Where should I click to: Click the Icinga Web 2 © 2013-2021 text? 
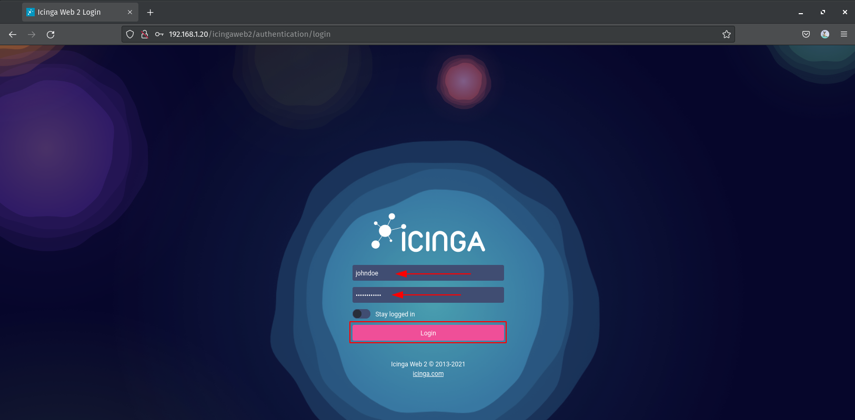428,364
